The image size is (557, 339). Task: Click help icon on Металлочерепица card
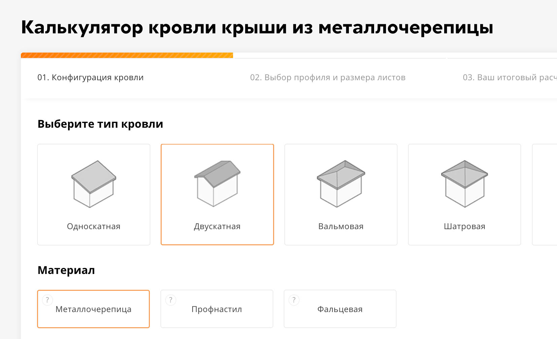coord(47,300)
